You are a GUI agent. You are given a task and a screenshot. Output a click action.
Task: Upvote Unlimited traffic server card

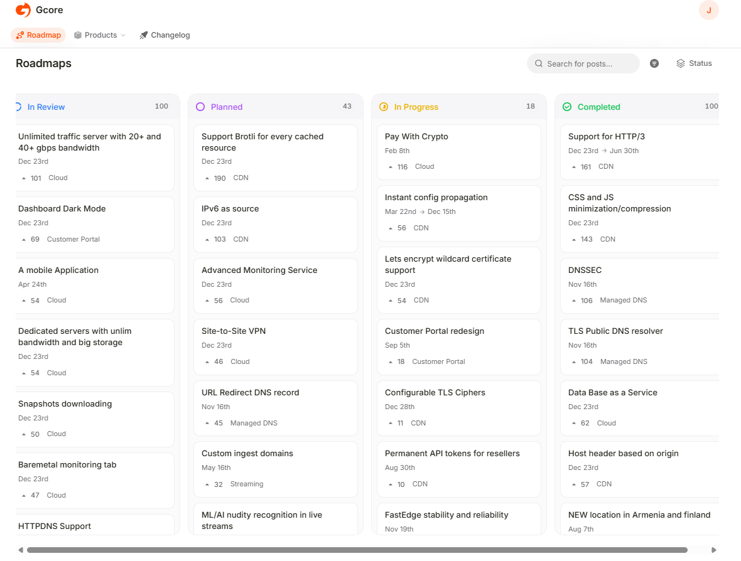(x=31, y=178)
